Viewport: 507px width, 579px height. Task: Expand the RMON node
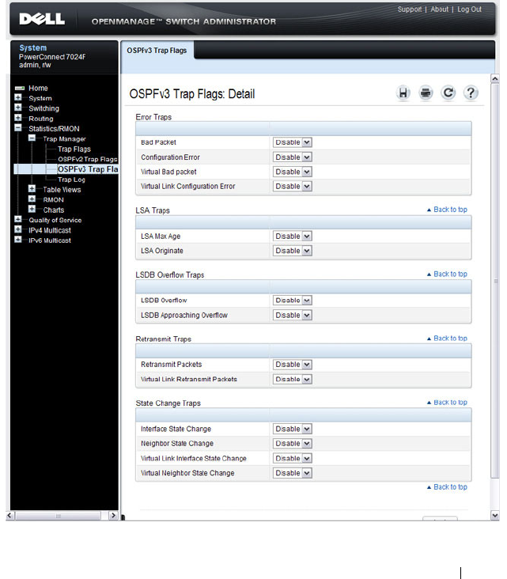pyautogui.click(x=32, y=199)
